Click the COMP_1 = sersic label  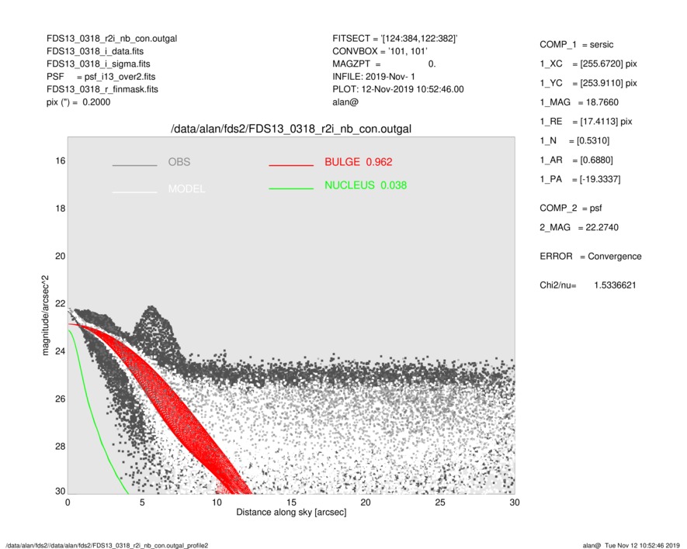[x=577, y=45]
